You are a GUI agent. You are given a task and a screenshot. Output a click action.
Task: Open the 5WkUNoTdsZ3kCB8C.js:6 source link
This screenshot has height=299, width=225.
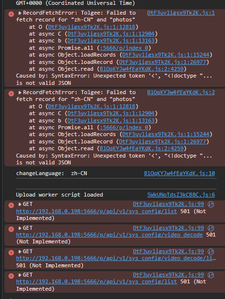tap(181, 195)
